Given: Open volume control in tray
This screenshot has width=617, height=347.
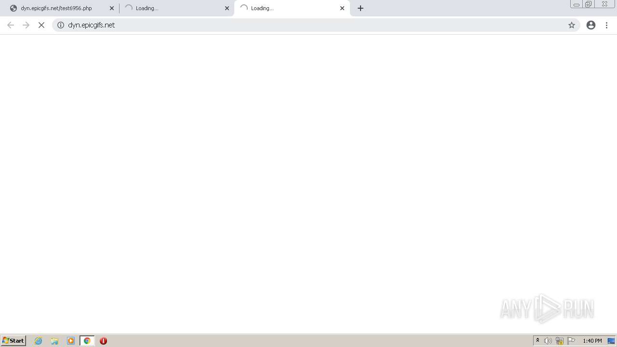Looking at the screenshot, I should [x=548, y=341].
